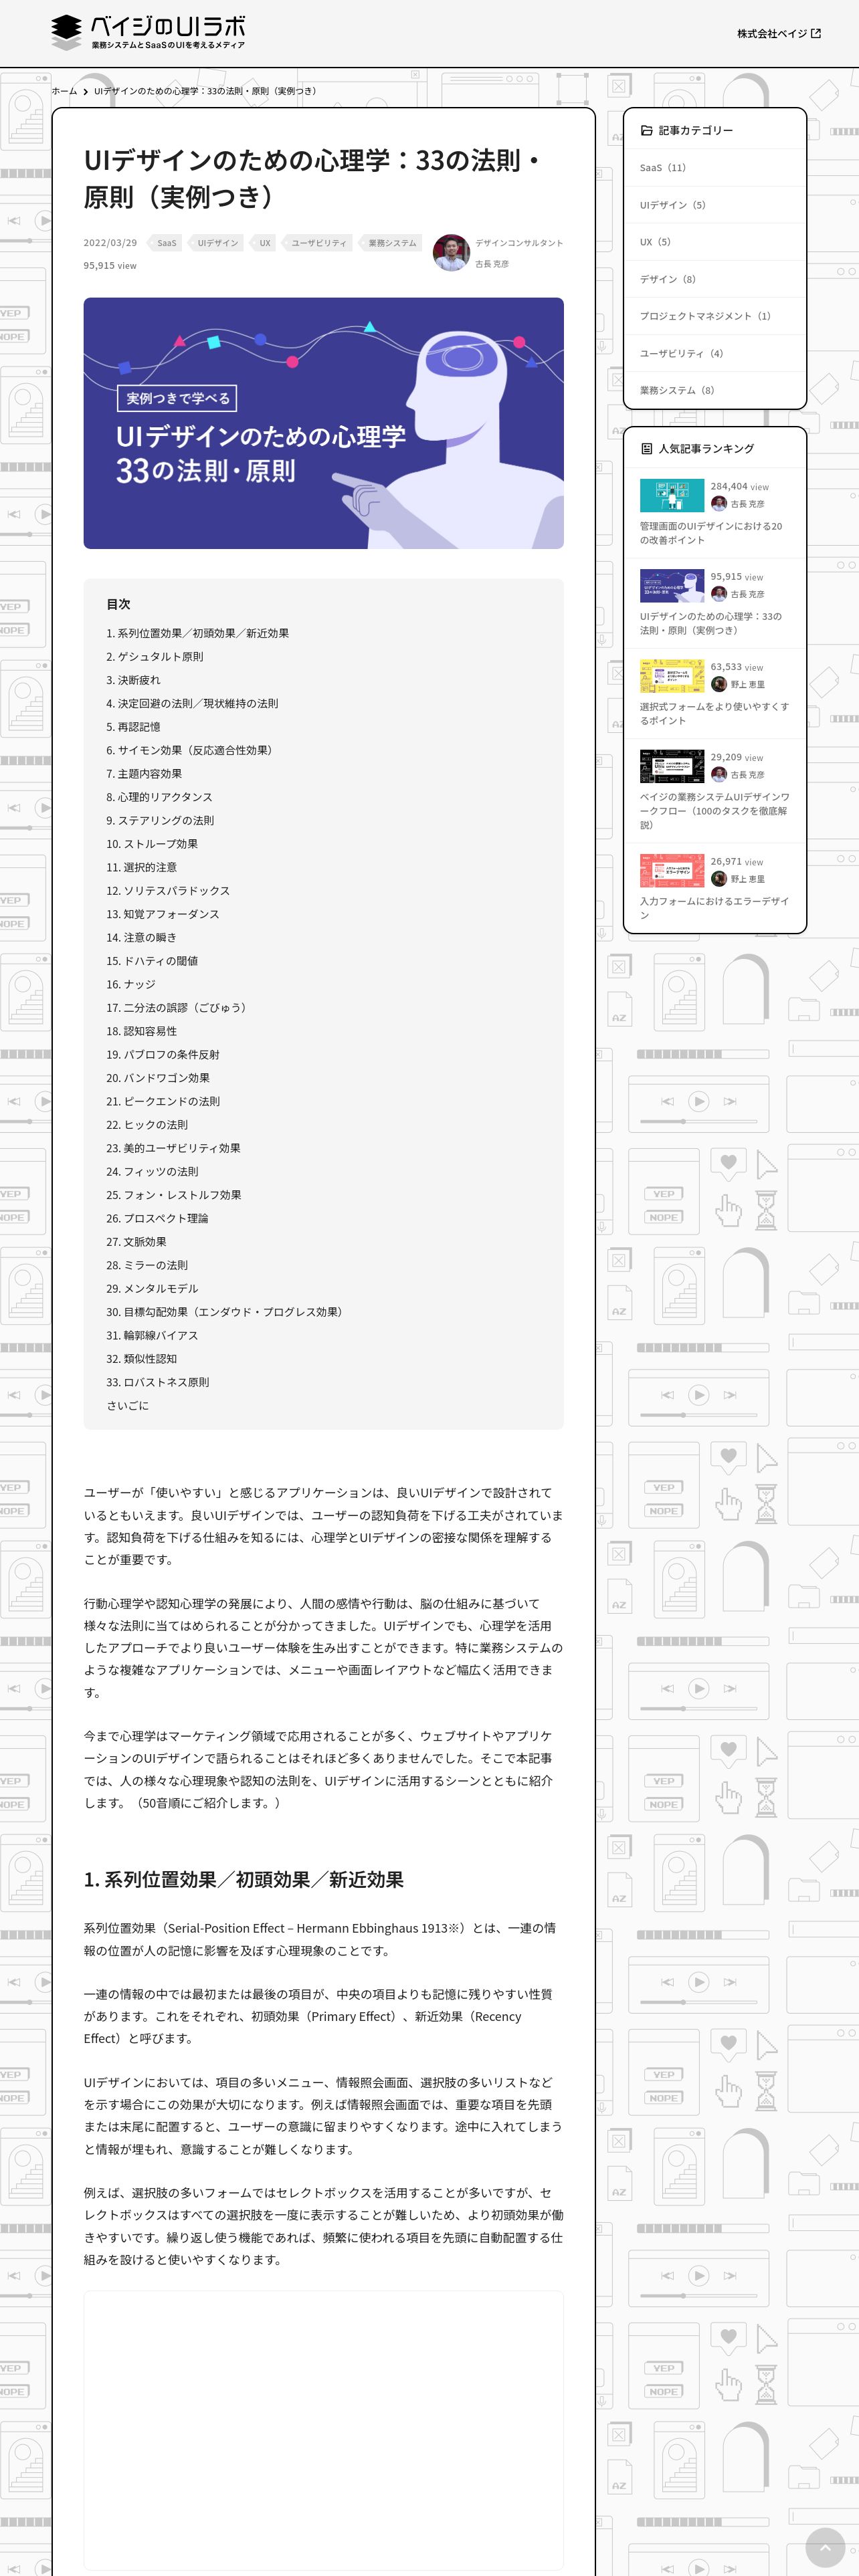Open ranking article 入力フォームにおけるエラーデザイン
Screen dimensions: 859x2576
click(714, 908)
